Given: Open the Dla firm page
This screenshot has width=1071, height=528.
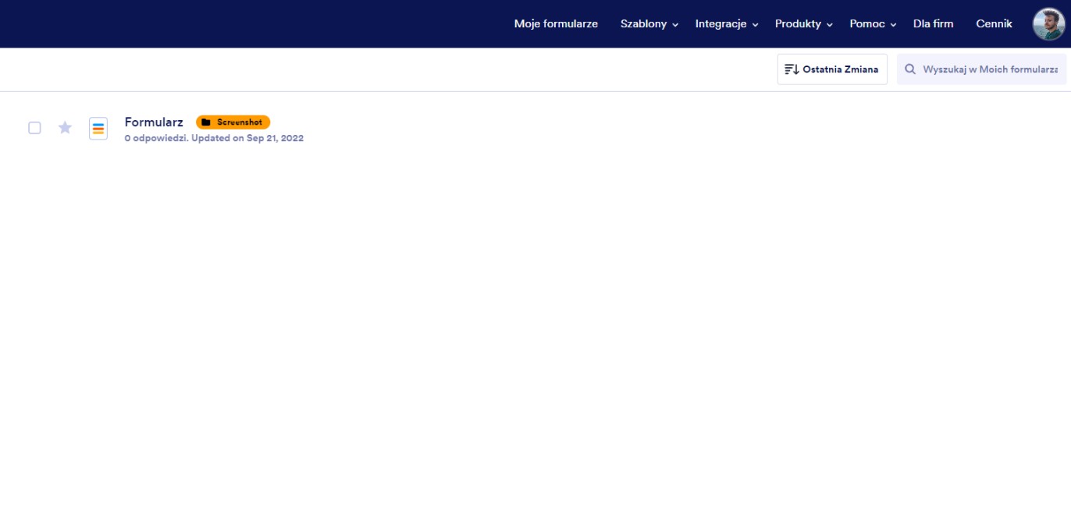Looking at the screenshot, I should [x=934, y=24].
